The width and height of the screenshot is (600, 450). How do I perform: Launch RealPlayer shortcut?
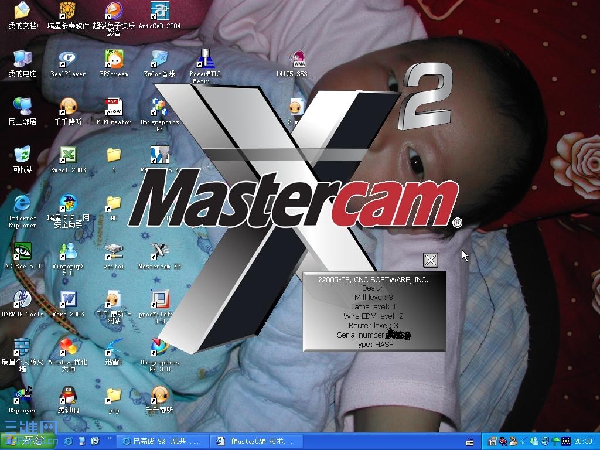click(x=68, y=64)
